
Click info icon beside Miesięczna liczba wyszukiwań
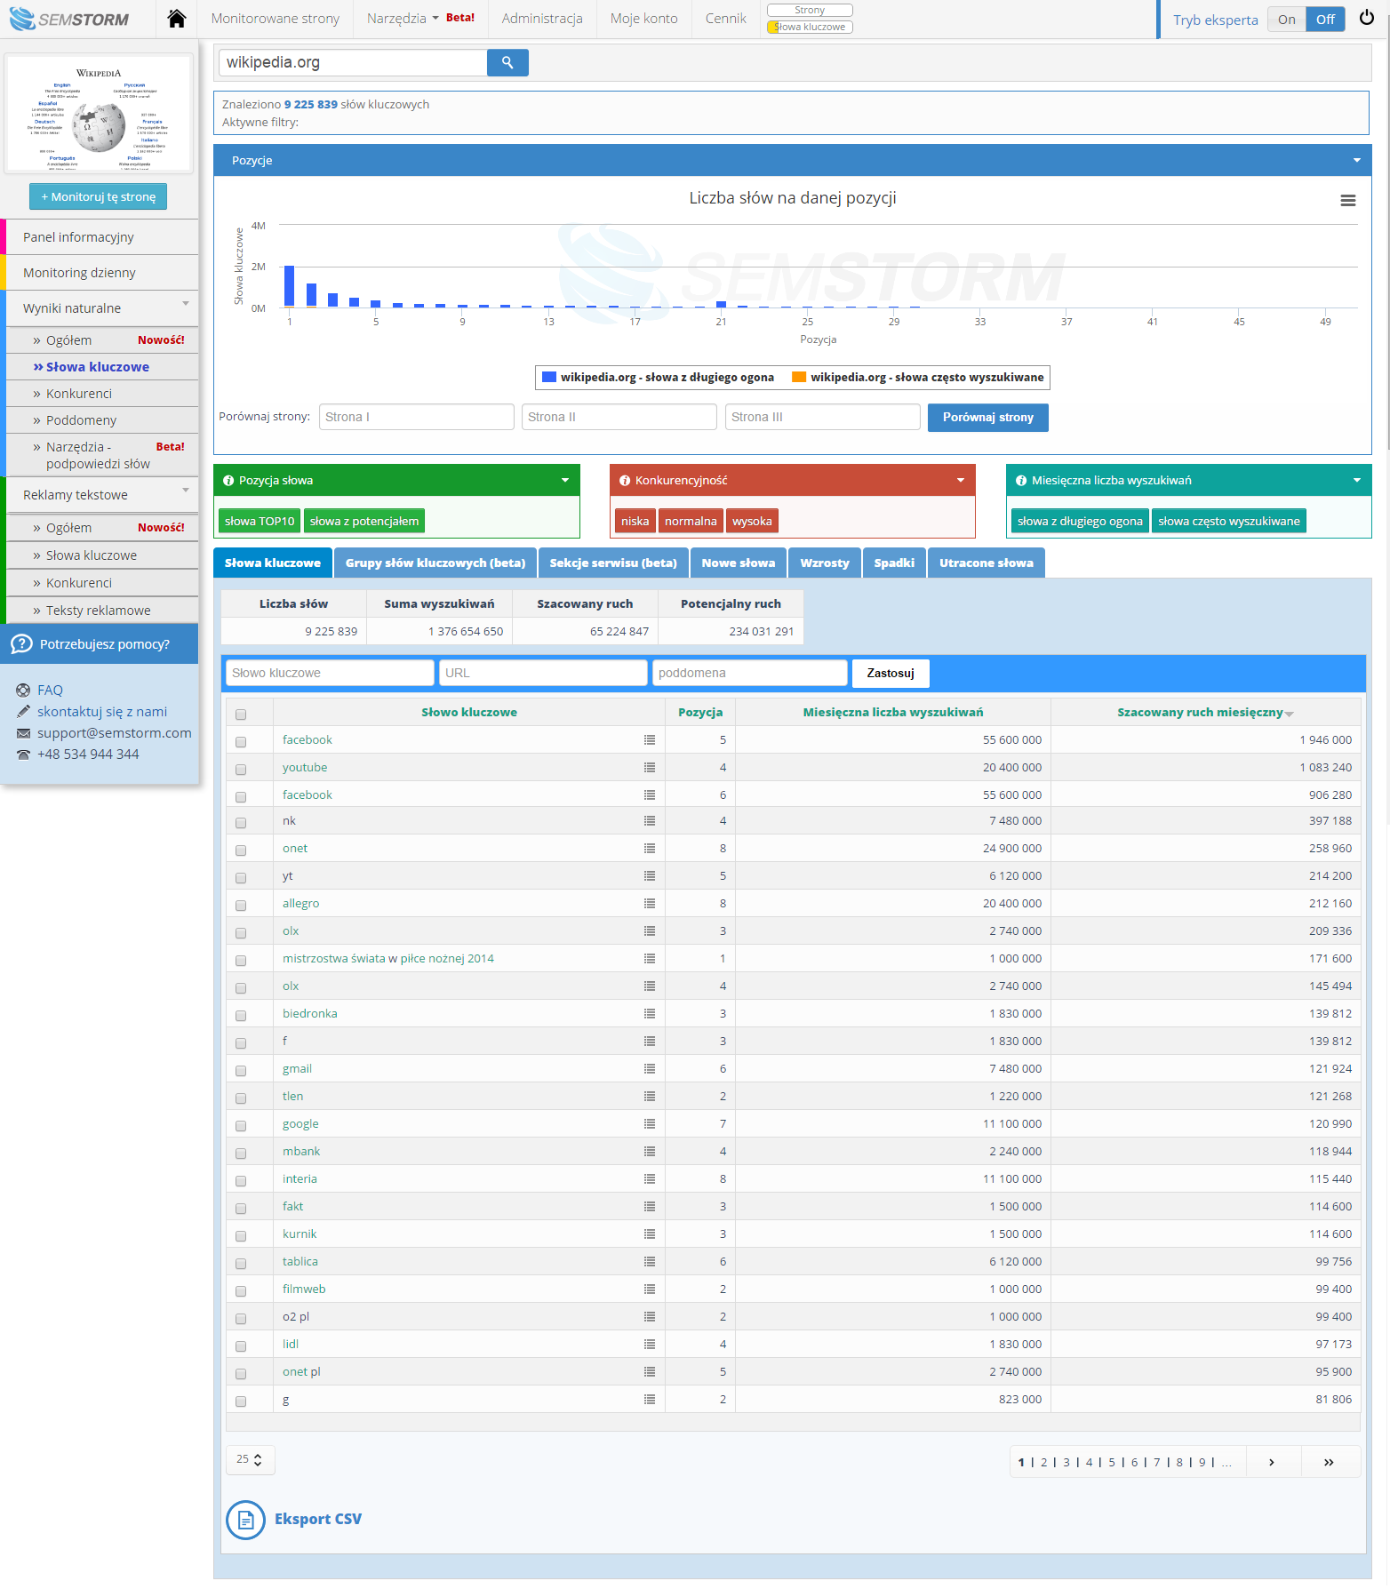click(x=1021, y=481)
